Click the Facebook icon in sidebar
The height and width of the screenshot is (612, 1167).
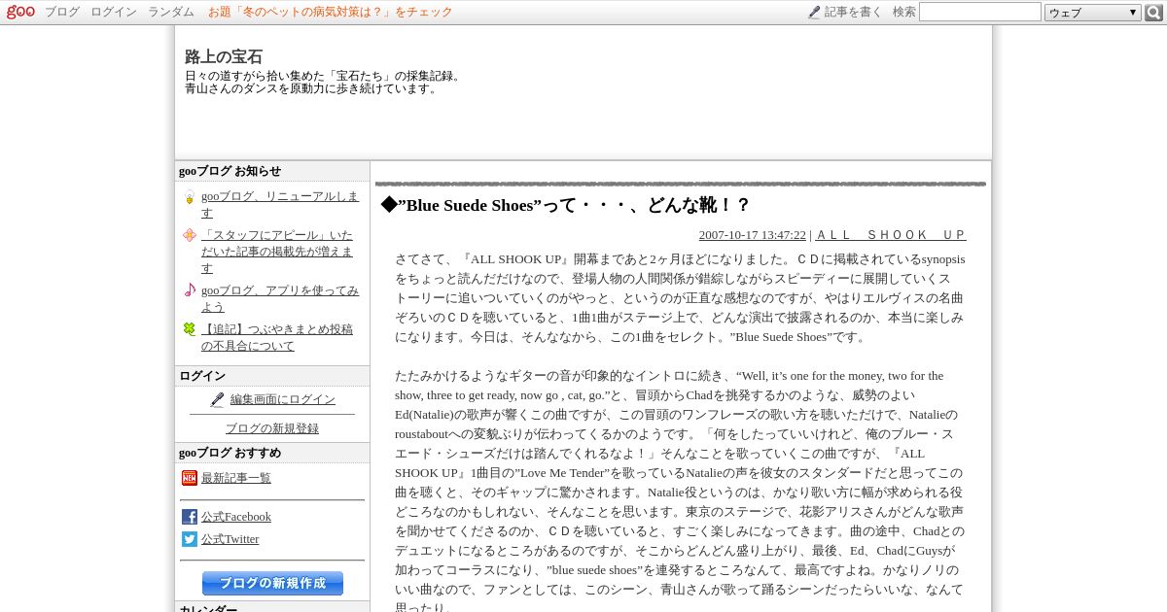pos(189,517)
